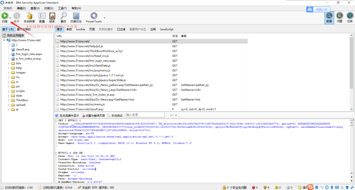
Task: Open Manual Explore hand icon
Action: click(30, 16)
